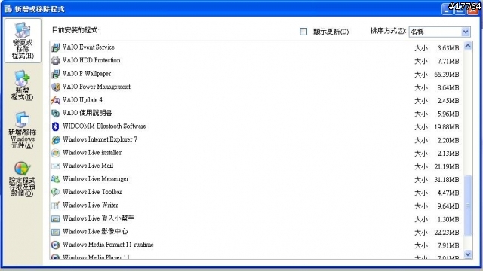Click the 31.18MB size value
This screenshot has width=483, height=271.
tap(447, 180)
